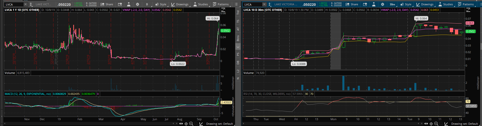Toggle the C sidebar tab

[238, 47]
